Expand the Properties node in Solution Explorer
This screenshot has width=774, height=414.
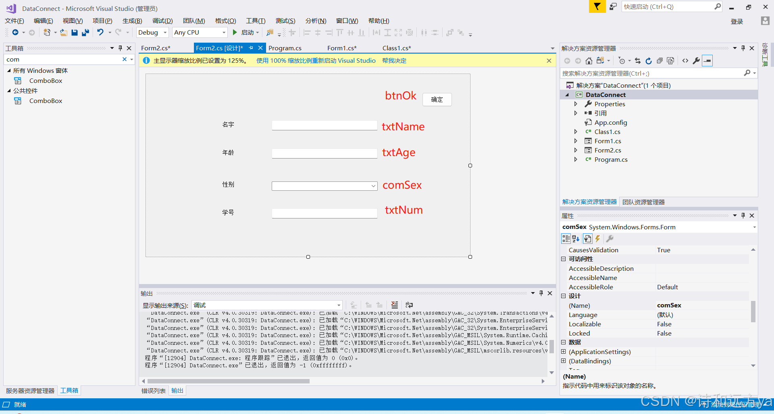(x=576, y=104)
